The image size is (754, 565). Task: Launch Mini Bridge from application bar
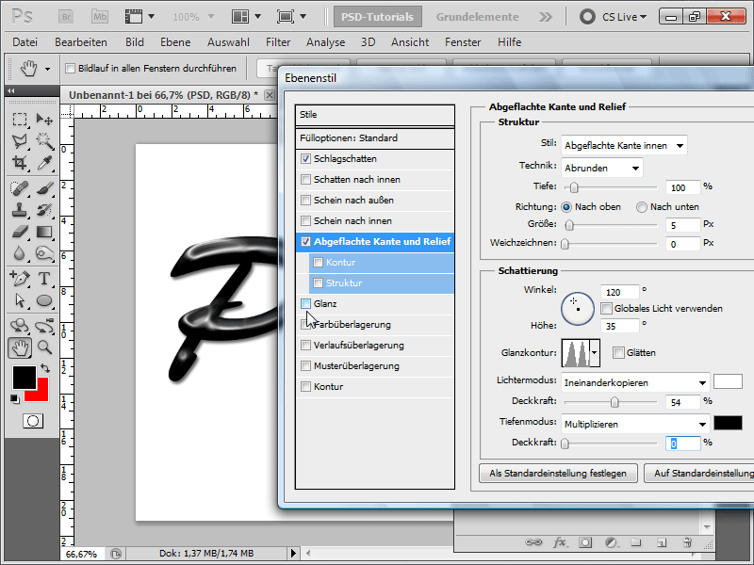100,17
